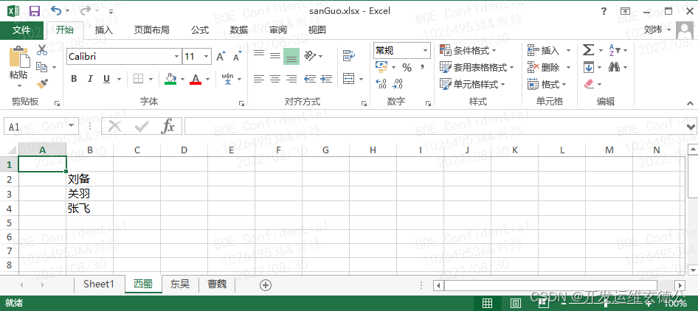Switch to Sheet1 tab
Viewport: 698px width, 311px height.
99,284
